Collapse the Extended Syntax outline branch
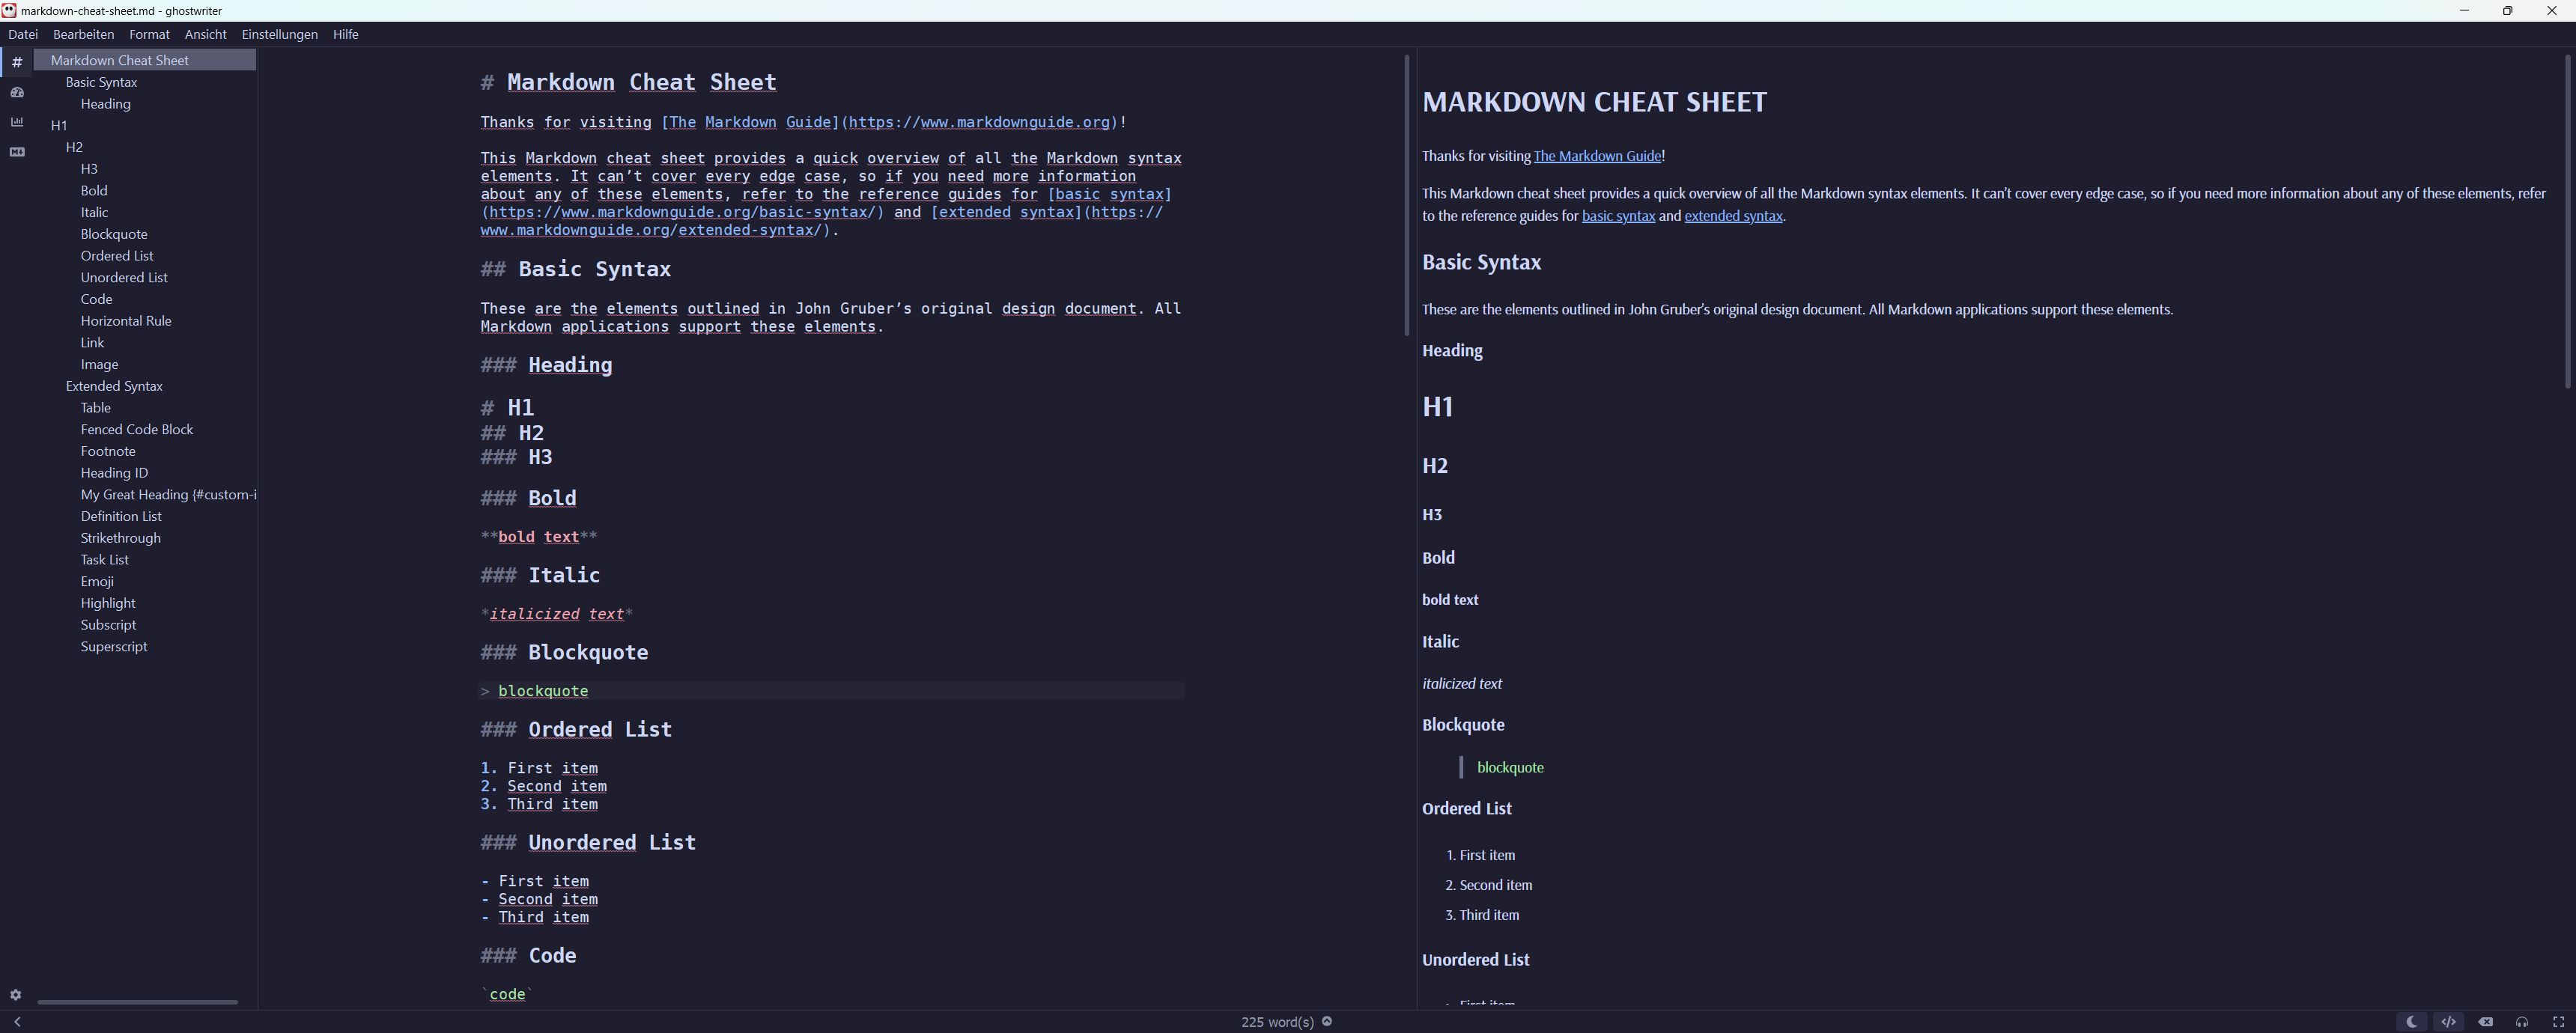The width and height of the screenshot is (2576, 1033). (114, 385)
